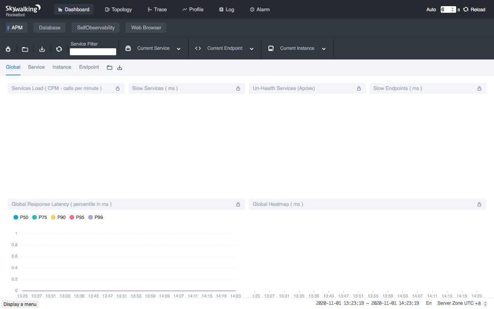Select the Database dashboard button
Viewport: 494px width, 309px height.
click(x=49, y=28)
